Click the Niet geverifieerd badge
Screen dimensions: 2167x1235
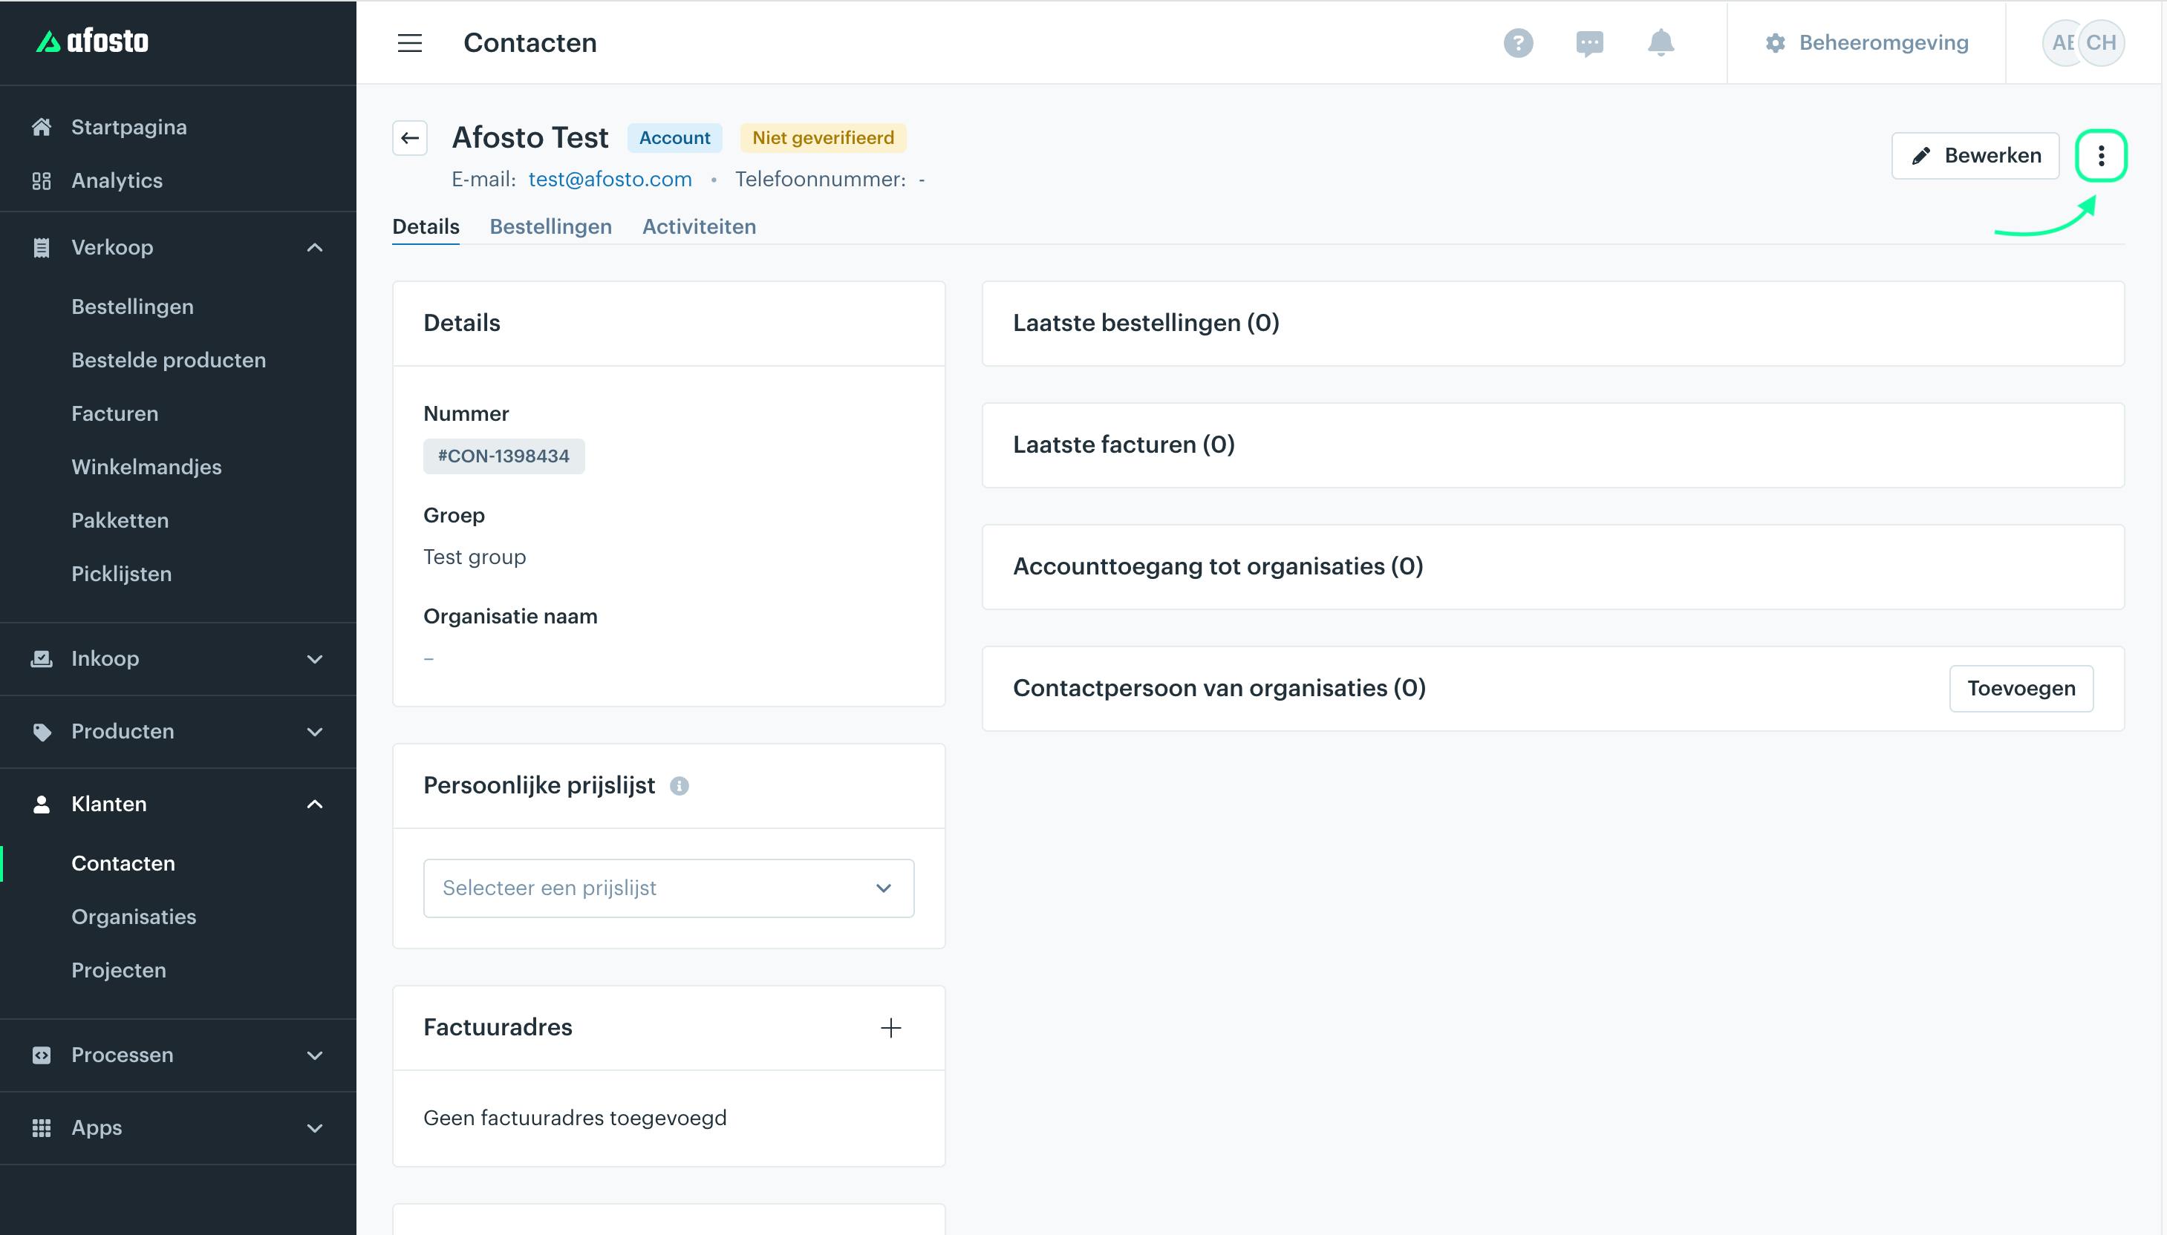point(823,138)
